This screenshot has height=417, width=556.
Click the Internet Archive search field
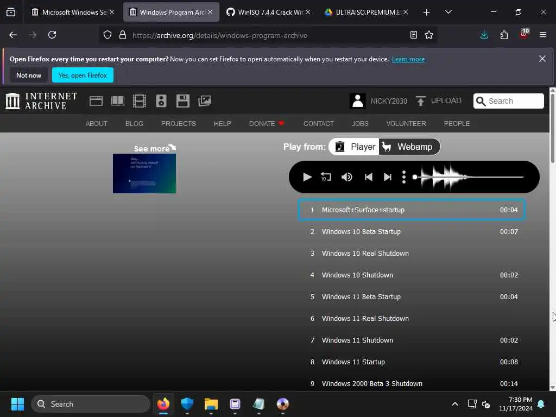coord(508,101)
